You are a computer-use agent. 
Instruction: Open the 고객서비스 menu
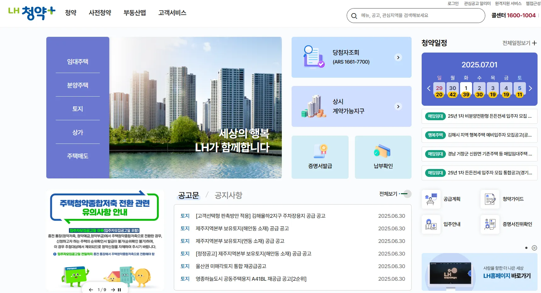tap(172, 13)
